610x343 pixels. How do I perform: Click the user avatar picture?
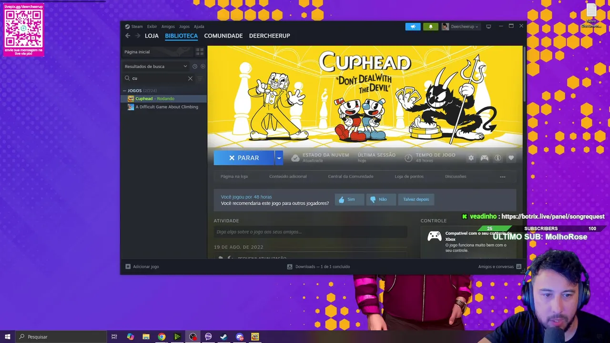[x=445, y=27]
